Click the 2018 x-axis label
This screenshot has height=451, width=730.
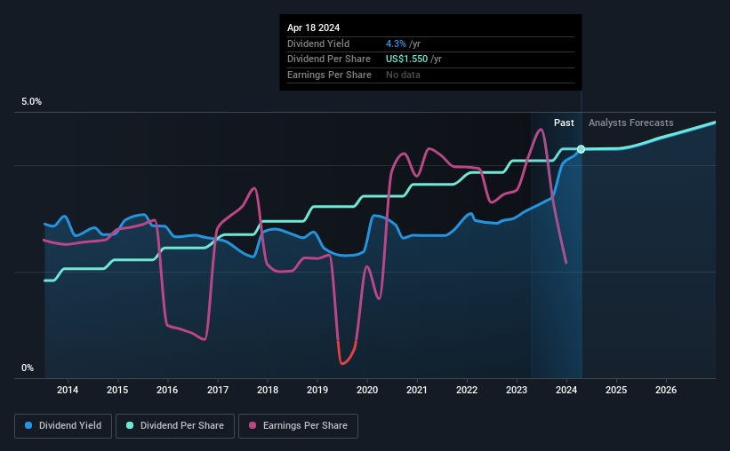pos(268,390)
